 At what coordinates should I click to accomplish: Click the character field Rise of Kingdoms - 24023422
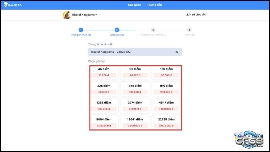(135, 52)
